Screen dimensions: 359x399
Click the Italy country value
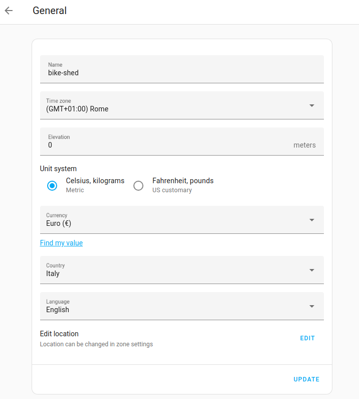tap(53, 274)
